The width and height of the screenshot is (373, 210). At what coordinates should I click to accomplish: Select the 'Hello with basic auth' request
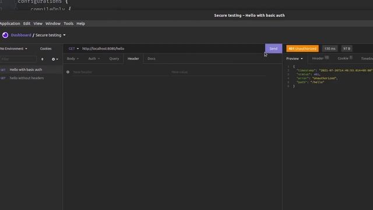pyautogui.click(x=31, y=69)
